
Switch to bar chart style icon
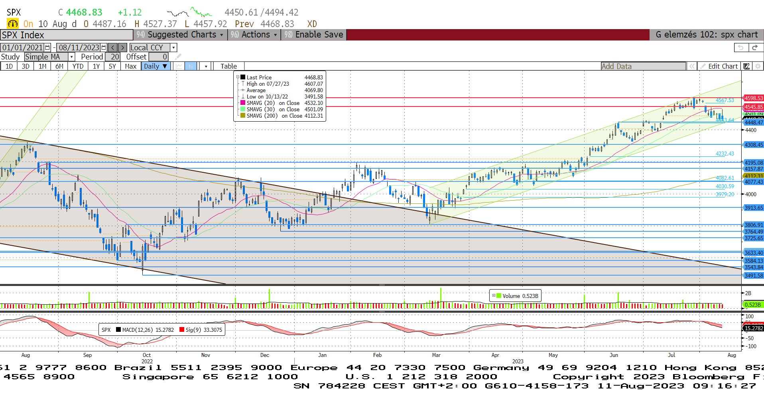click(x=191, y=66)
